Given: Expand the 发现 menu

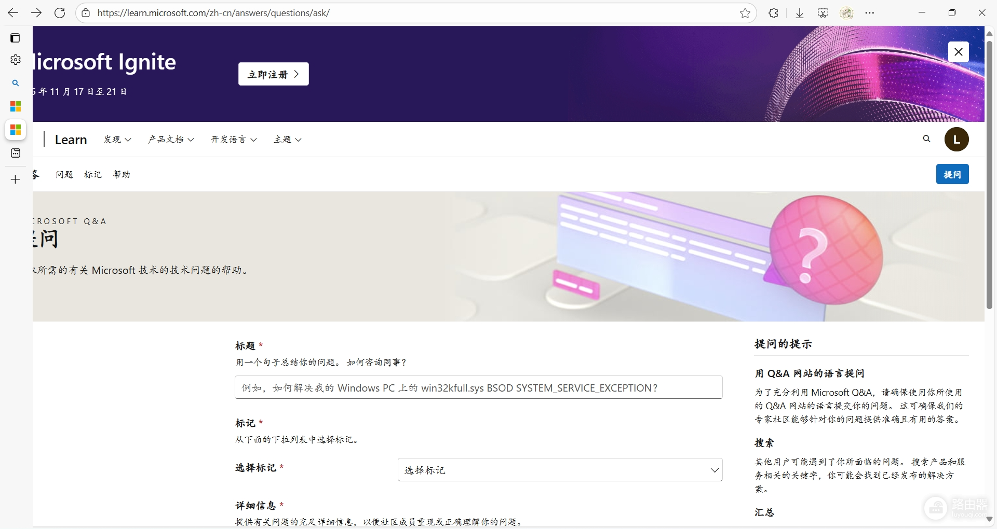Looking at the screenshot, I should [x=117, y=140].
